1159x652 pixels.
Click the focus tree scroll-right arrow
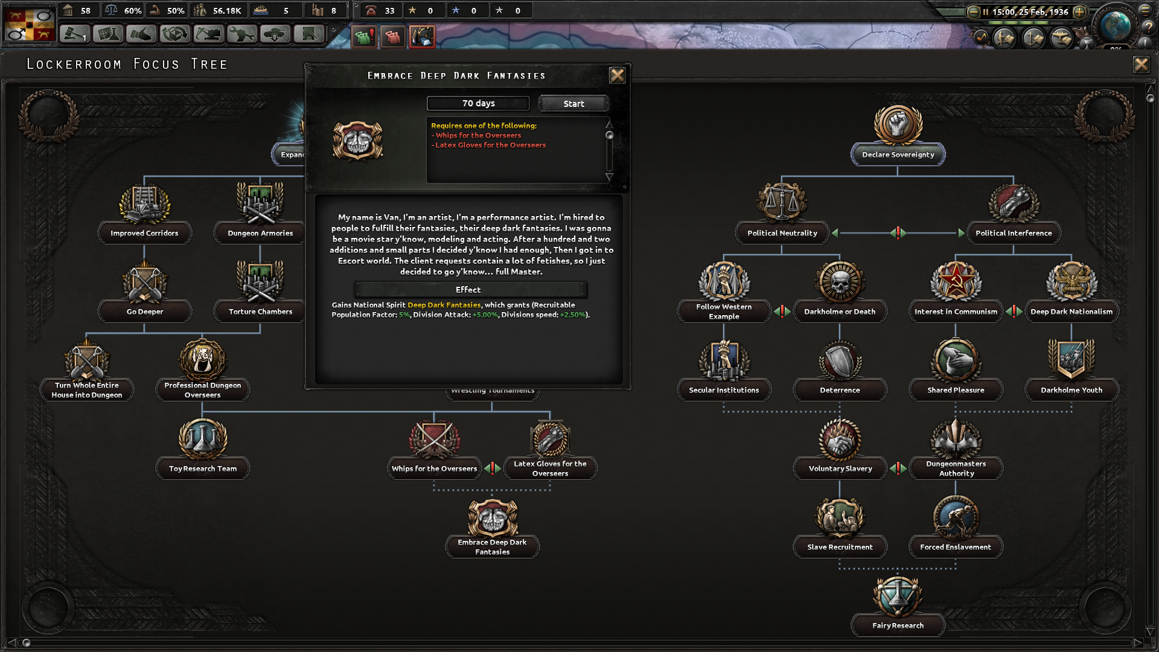1138,642
